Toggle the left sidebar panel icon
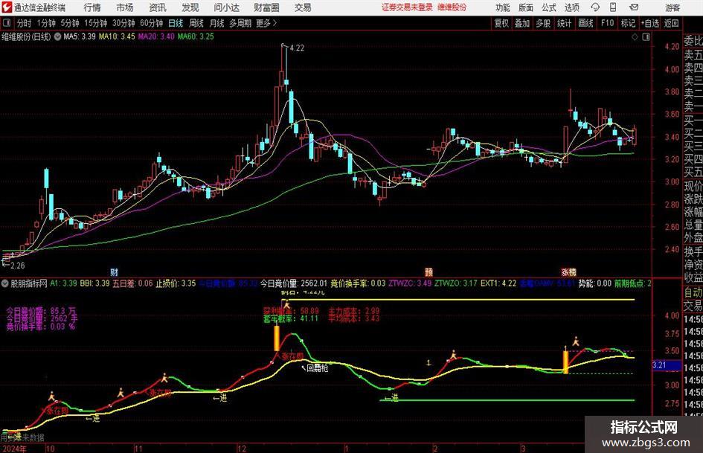 [6, 23]
